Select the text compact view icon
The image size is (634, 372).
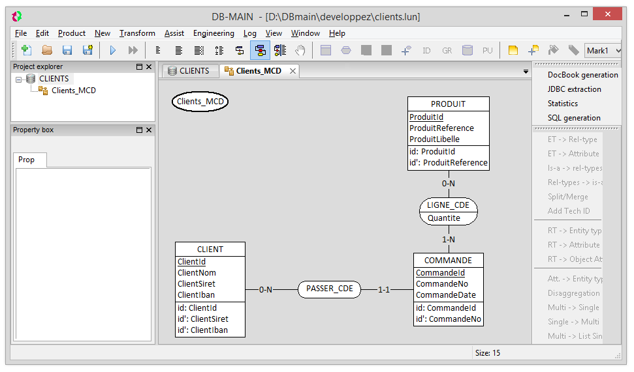(158, 50)
